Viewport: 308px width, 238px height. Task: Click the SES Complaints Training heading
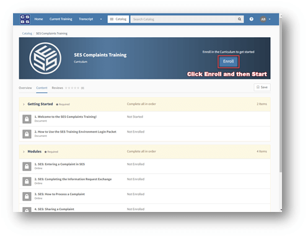pyautogui.click(x=100, y=55)
